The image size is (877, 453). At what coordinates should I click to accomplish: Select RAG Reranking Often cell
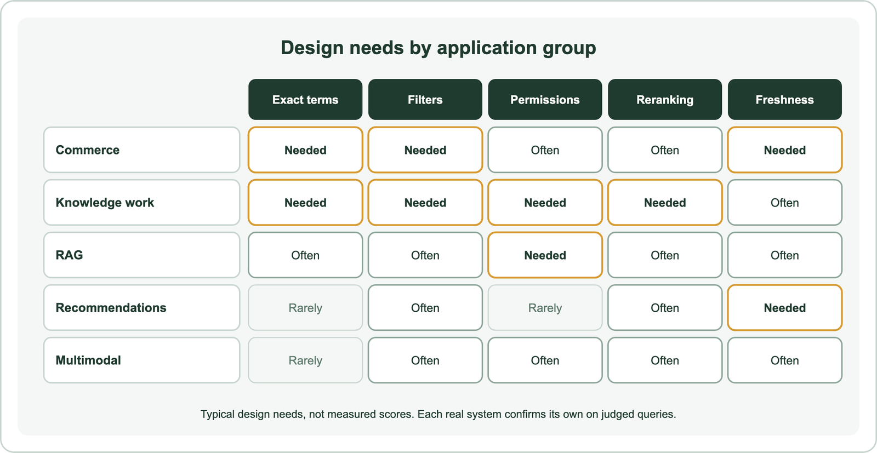tap(665, 255)
